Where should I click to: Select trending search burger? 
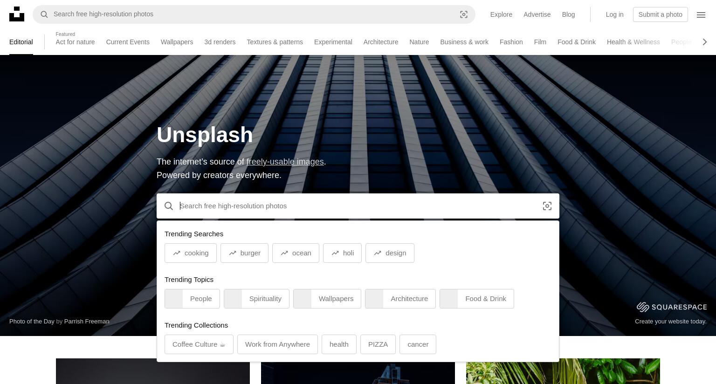pos(244,253)
